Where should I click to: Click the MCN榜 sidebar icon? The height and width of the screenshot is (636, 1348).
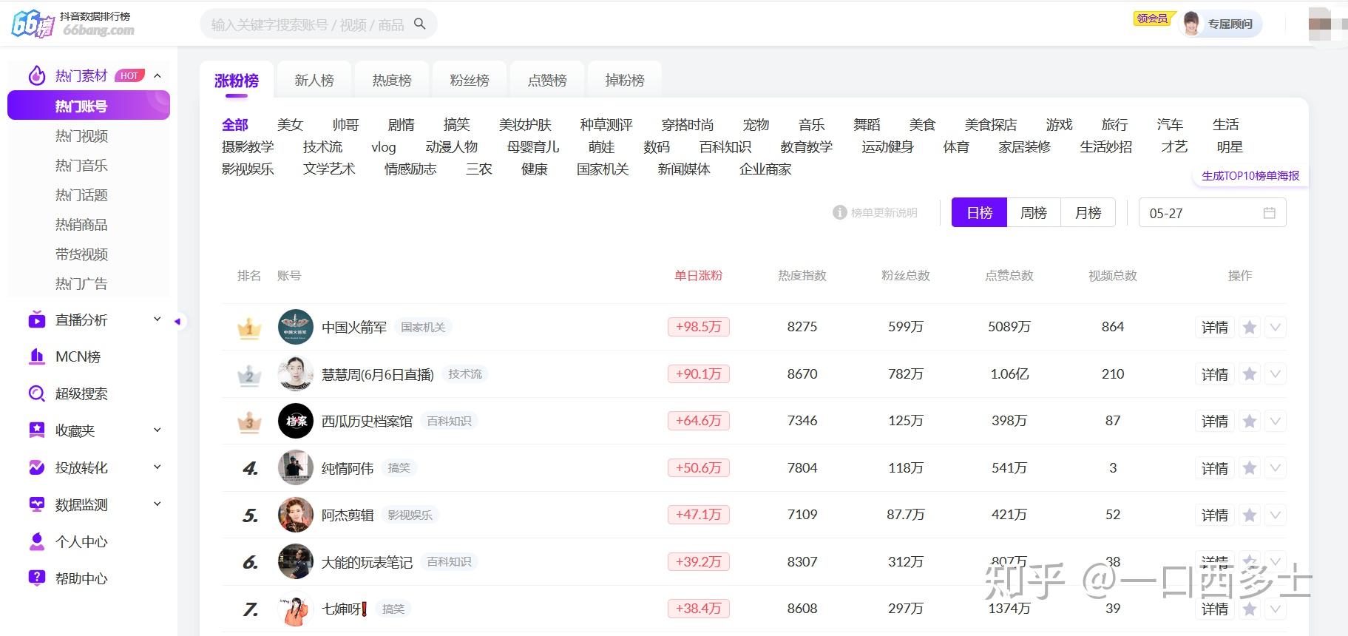pyautogui.click(x=36, y=356)
